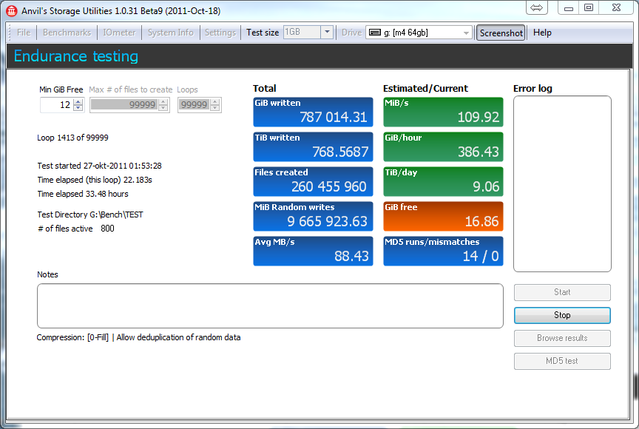The width and height of the screenshot is (639, 429).
Task: Click the Stop button
Action: pos(562,315)
